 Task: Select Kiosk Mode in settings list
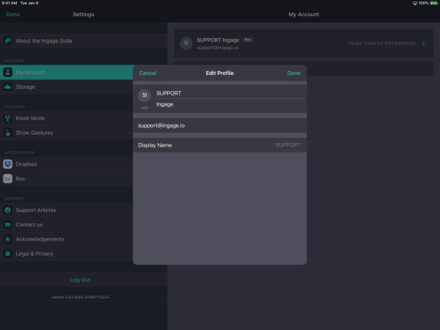pyautogui.click(x=67, y=118)
